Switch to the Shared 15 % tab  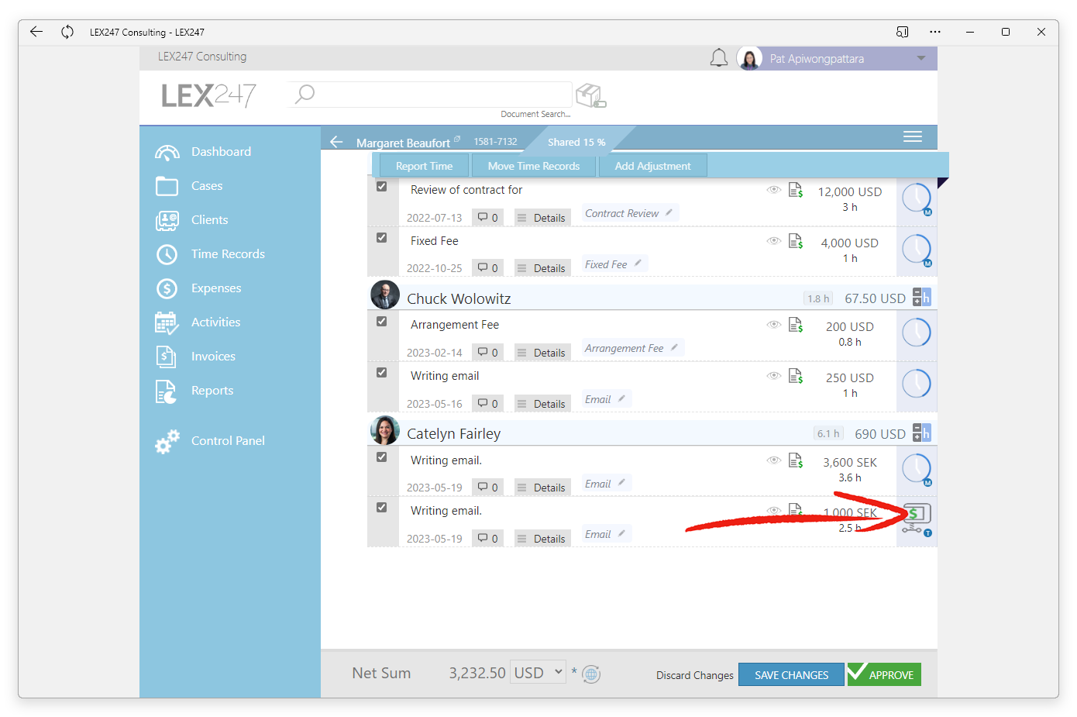point(576,142)
